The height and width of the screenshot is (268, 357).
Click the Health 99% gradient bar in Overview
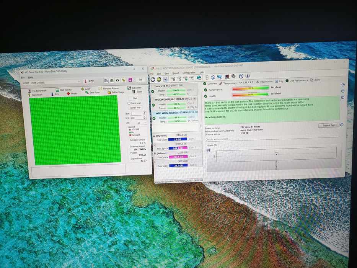point(250,94)
